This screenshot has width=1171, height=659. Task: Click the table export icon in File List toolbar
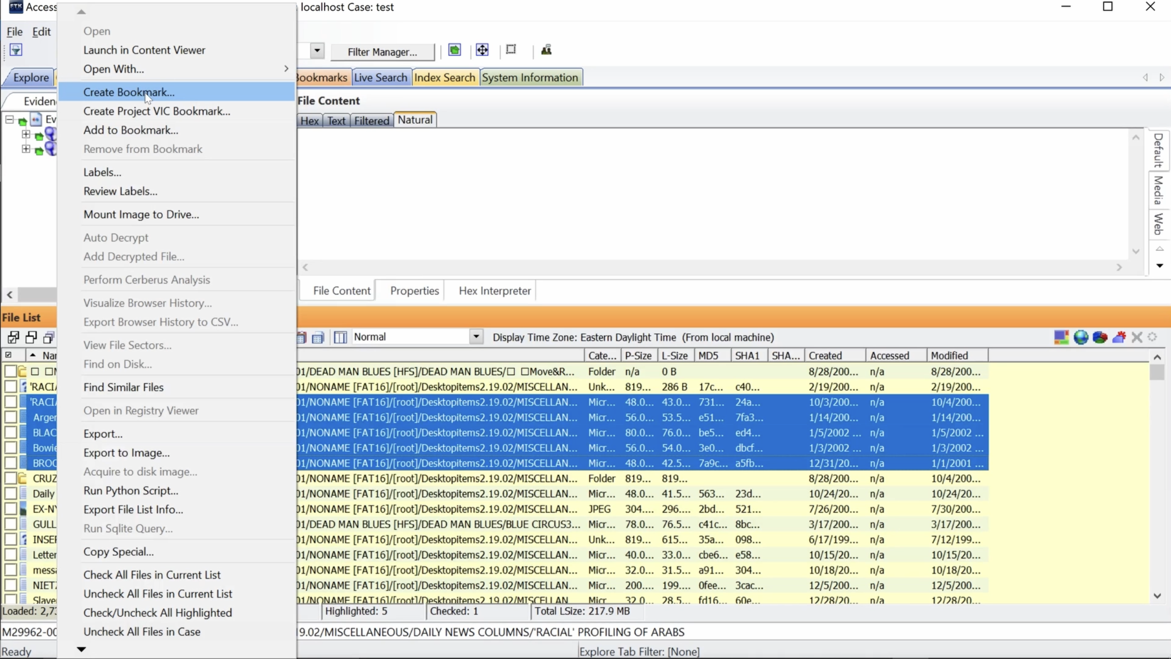coord(318,337)
